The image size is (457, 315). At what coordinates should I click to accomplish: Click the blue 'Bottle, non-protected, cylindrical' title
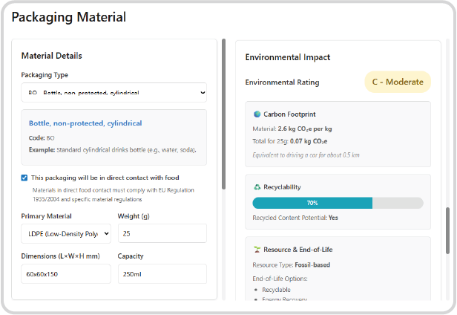coord(85,123)
